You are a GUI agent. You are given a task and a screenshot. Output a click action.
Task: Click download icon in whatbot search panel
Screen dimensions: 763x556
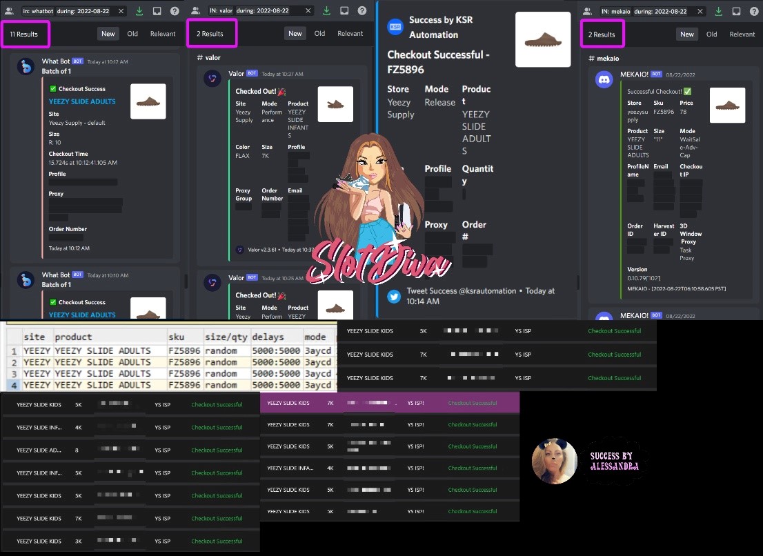pyautogui.click(x=139, y=11)
